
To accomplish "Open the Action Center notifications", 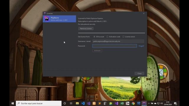I will pyautogui.click(x=175, y=103).
